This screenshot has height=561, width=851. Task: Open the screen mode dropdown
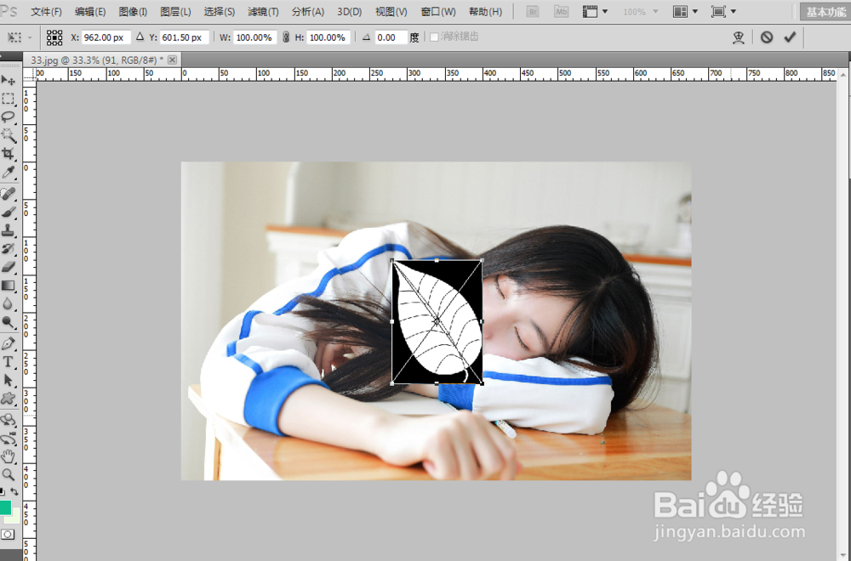click(723, 11)
